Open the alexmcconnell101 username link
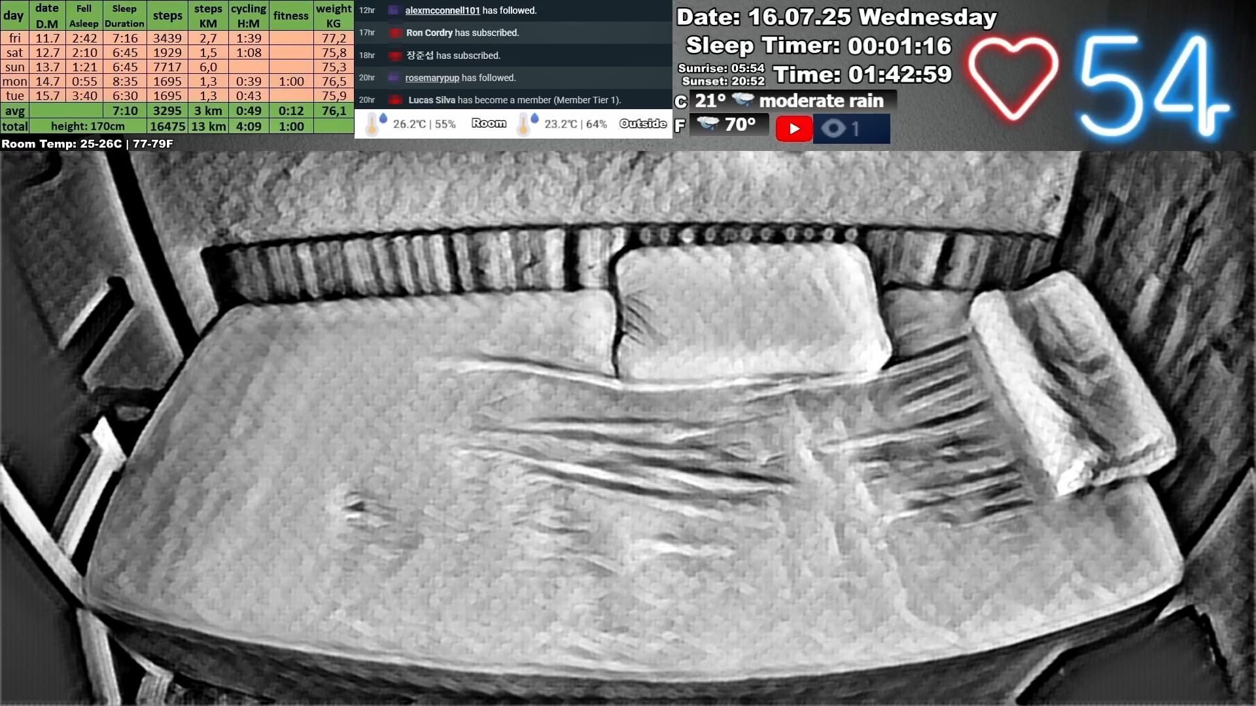 tap(442, 10)
